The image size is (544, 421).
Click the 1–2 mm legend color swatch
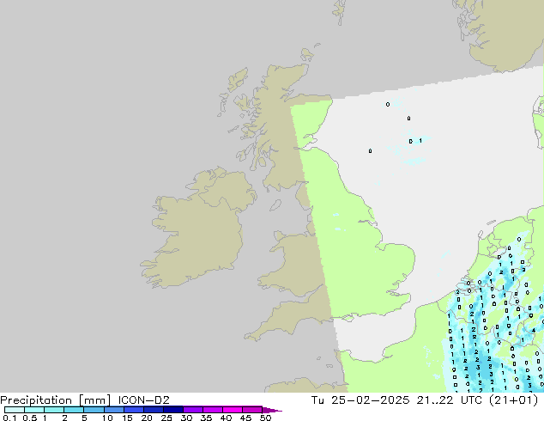54,410
